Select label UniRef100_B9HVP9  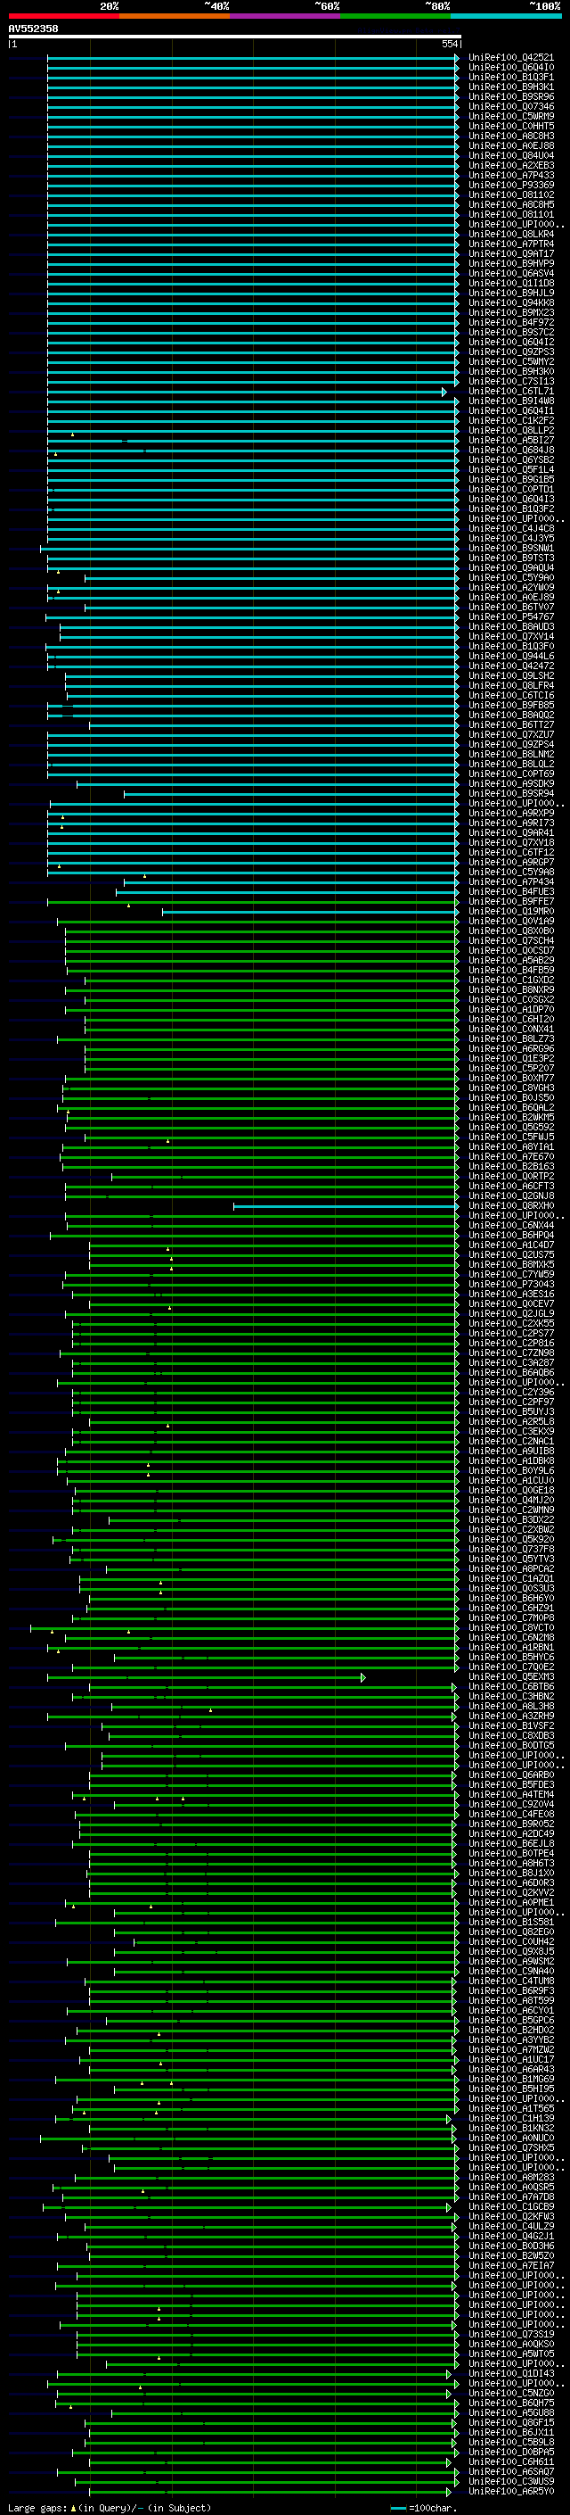pos(510,263)
